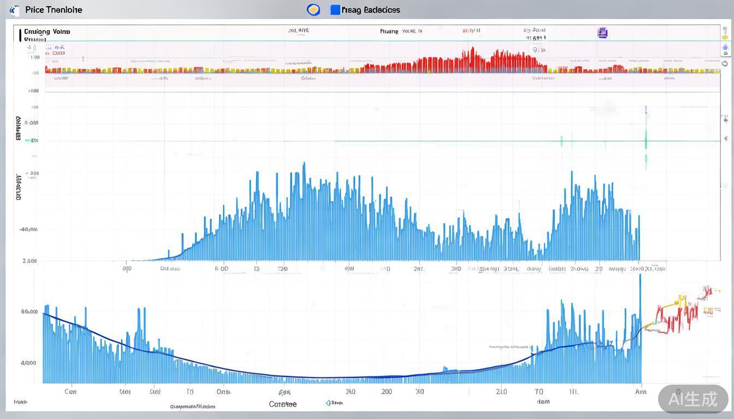Click the 'Ftsang' label in the header
Image resolution: width=734 pixels, height=419 pixels.
(389, 32)
